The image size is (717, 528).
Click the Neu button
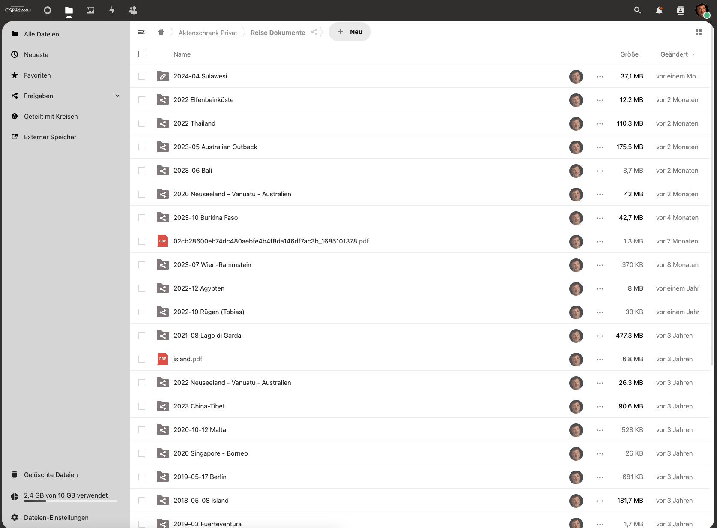point(350,32)
